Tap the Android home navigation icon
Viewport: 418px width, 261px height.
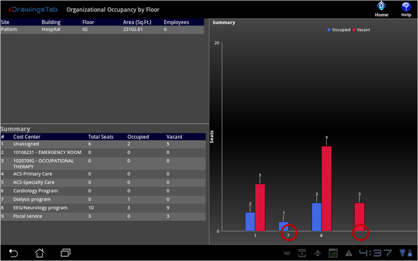[39, 253]
